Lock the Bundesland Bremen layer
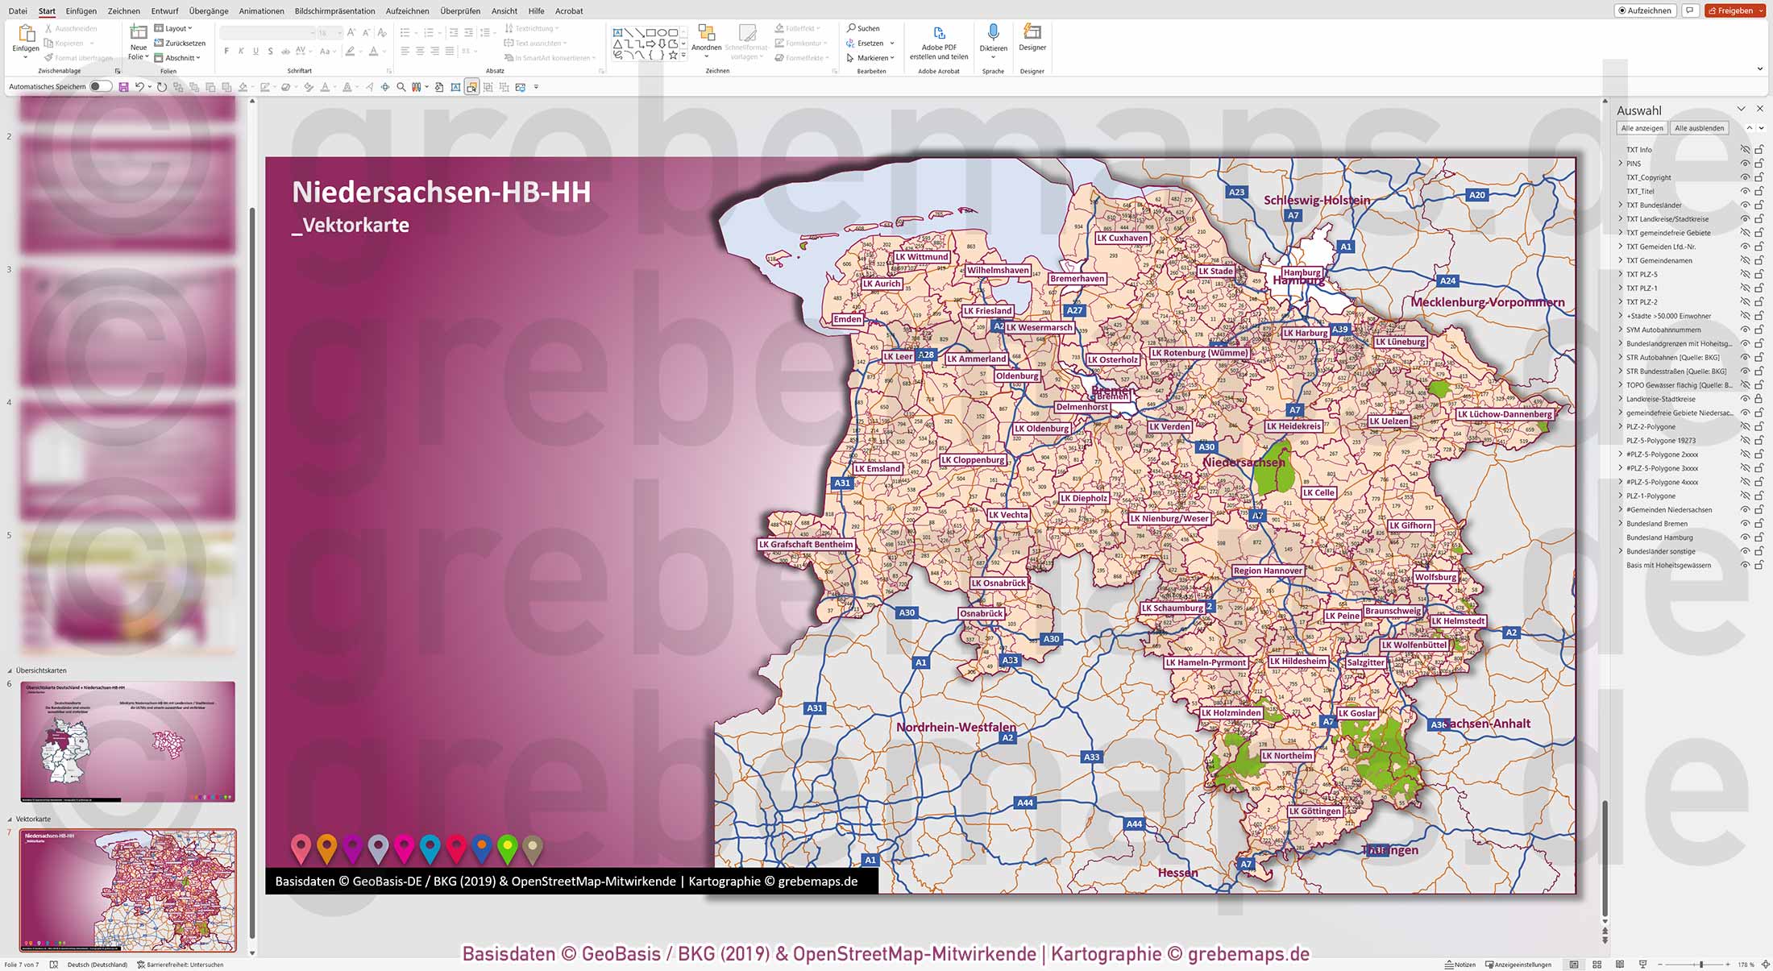1773x971 pixels. [1758, 524]
